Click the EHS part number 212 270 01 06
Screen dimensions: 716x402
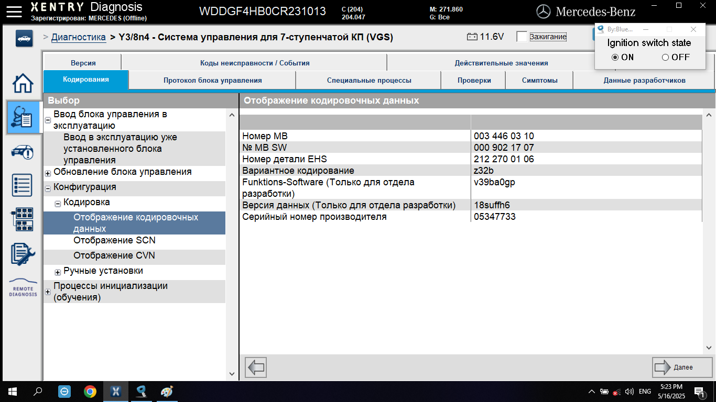(504, 159)
